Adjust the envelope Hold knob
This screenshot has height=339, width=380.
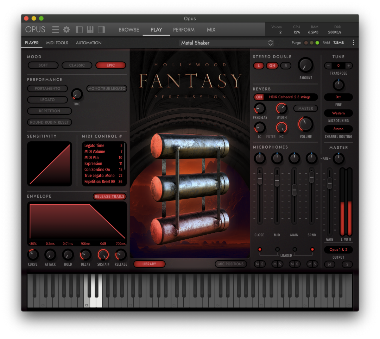[68, 255]
